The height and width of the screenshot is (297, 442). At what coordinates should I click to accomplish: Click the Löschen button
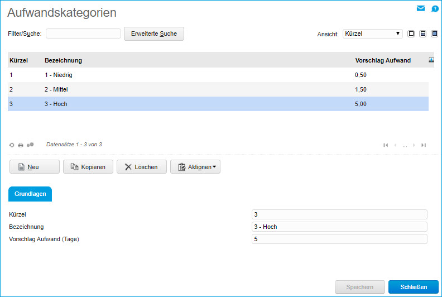(142, 167)
